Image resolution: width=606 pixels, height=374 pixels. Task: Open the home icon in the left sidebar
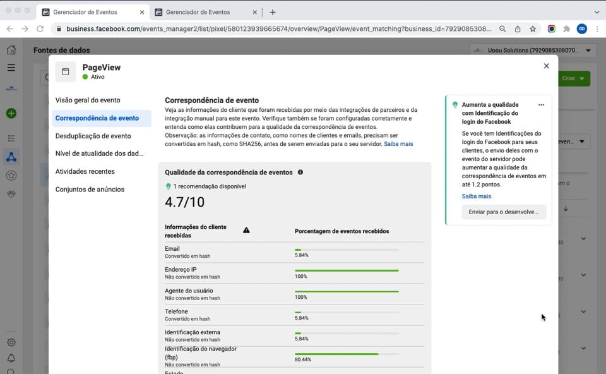(x=10, y=49)
